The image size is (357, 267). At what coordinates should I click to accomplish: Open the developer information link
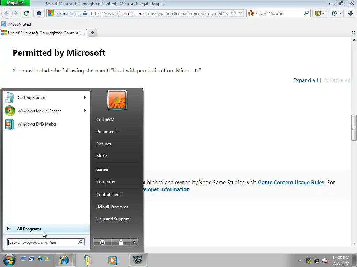pos(167,189)
